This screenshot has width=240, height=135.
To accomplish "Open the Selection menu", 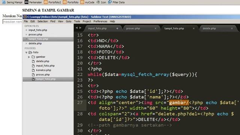I will click(x=42, y=21).
